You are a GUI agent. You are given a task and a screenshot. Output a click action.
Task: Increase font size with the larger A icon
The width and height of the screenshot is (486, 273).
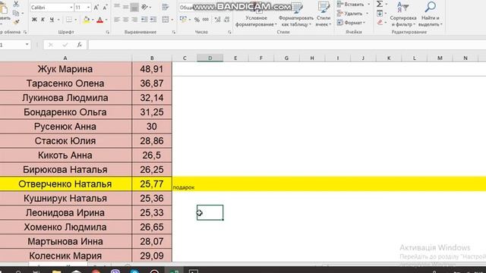coord(96,8)
